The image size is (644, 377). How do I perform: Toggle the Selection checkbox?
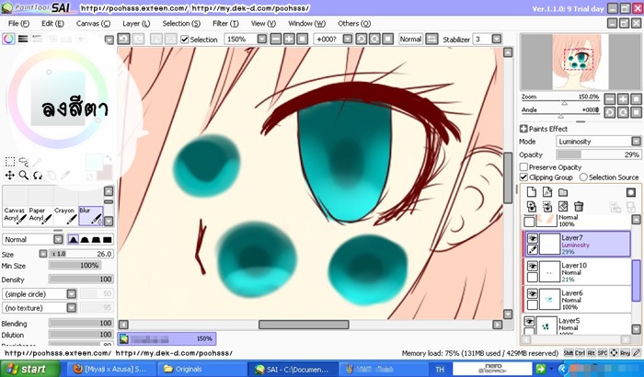click(185, 40)
